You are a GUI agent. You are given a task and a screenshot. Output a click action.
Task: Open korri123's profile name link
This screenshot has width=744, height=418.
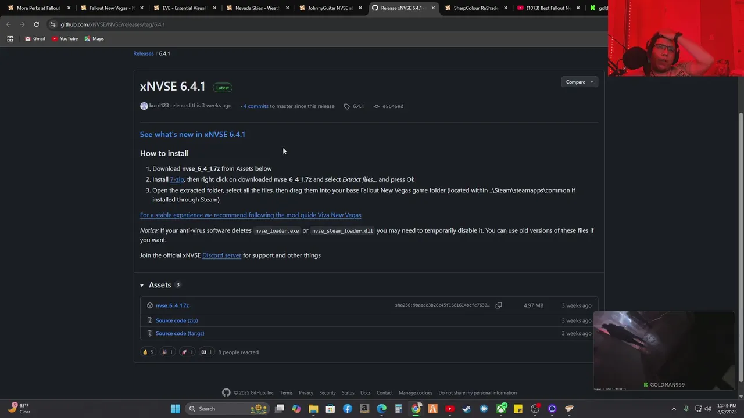pyautogui.click(x=159, y=106)
